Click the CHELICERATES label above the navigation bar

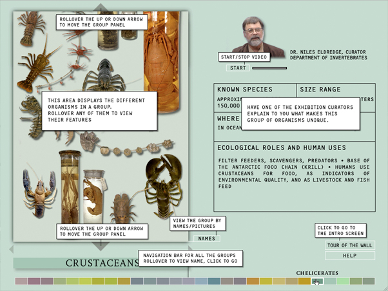(x=317, y=273)
